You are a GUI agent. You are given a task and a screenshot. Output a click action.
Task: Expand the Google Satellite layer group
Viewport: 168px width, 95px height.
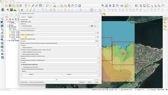pos(6,41)
